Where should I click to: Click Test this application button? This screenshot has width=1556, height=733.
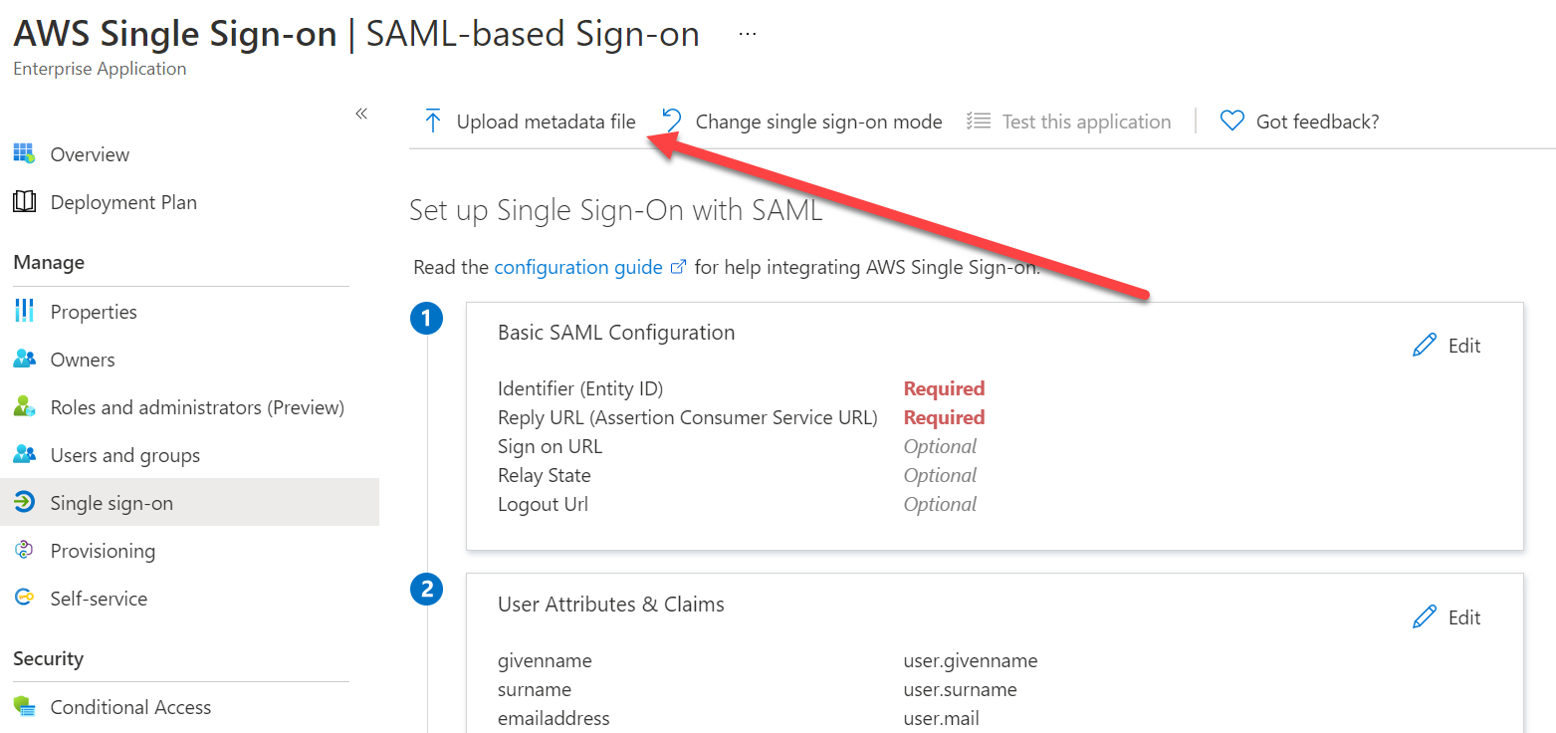point(1069,122)
